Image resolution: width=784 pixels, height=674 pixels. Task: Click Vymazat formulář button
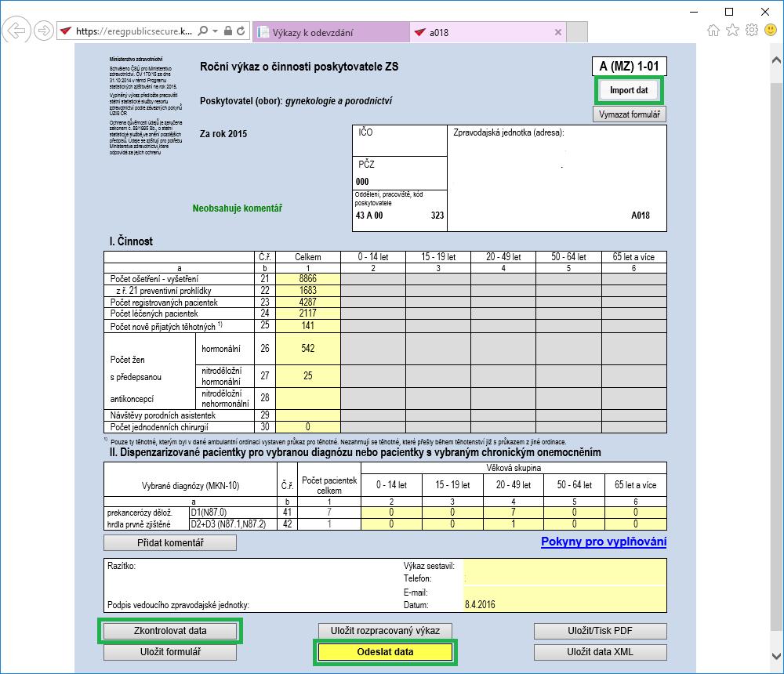pos(630,114)
